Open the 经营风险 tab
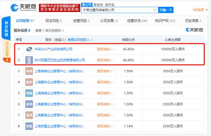This screenshot has width=211, height=136. point(81,21)
